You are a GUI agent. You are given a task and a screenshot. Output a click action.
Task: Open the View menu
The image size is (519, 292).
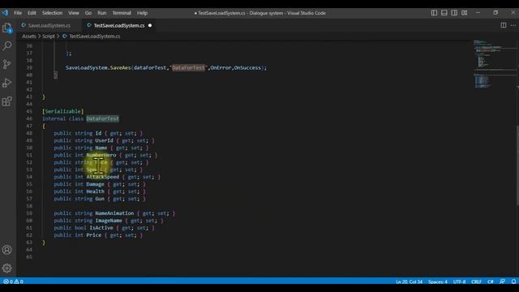[74, 13]
